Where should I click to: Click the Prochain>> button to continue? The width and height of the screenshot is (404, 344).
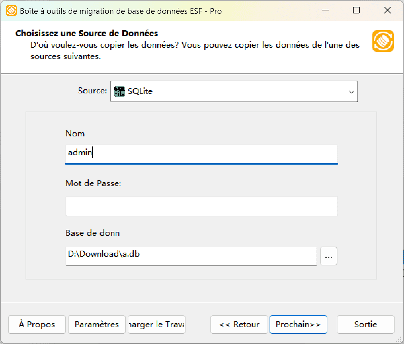coord(298,325)
